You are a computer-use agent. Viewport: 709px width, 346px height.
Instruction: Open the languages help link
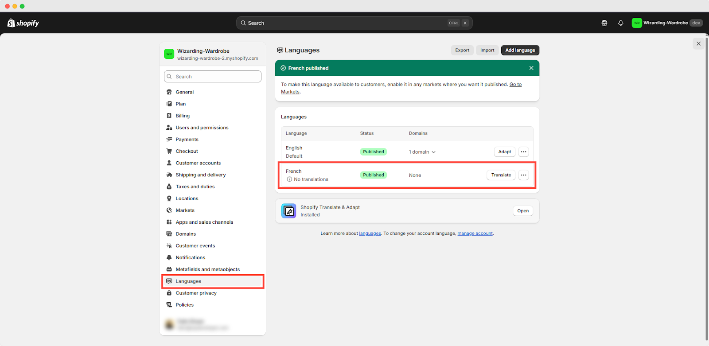pyautogui.click(x=370, y=233)
